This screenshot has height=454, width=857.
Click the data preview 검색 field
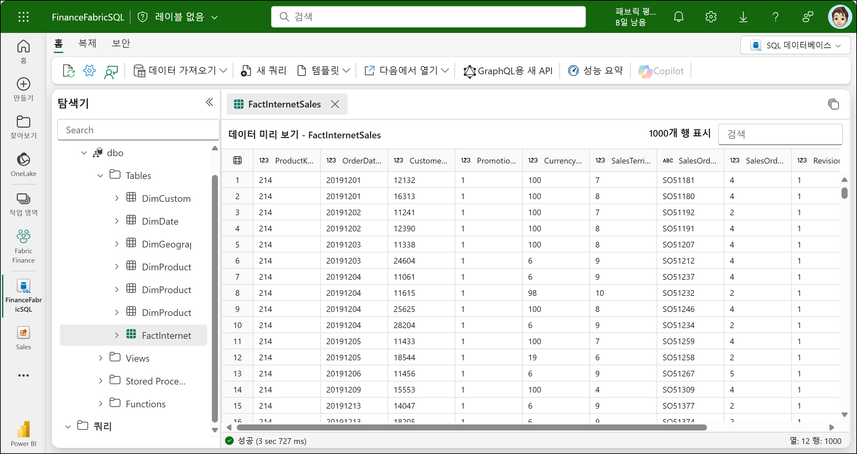pyautogui.click(x=780, y=134)
